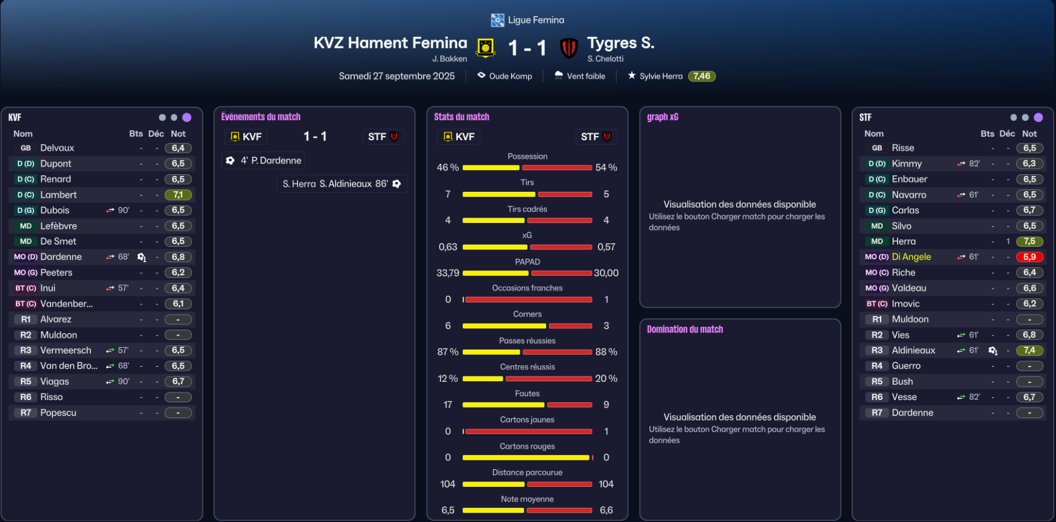Click the STF crest in Stats du match
The image size is (1056, 522).
[607, 137]
